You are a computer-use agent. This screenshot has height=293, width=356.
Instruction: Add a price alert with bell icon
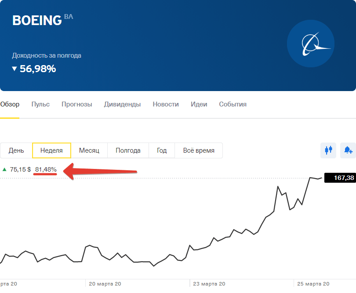point(348,150)
